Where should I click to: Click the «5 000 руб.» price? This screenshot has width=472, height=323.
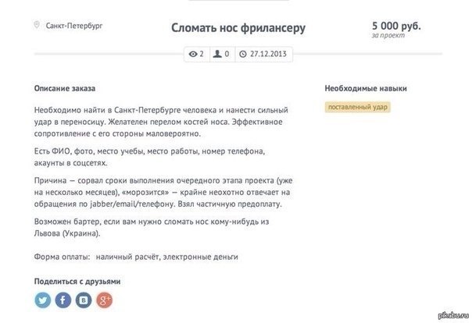point(396,25)
